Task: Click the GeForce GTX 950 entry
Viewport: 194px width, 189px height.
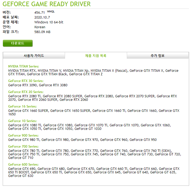Action: (x=143, y=140)
